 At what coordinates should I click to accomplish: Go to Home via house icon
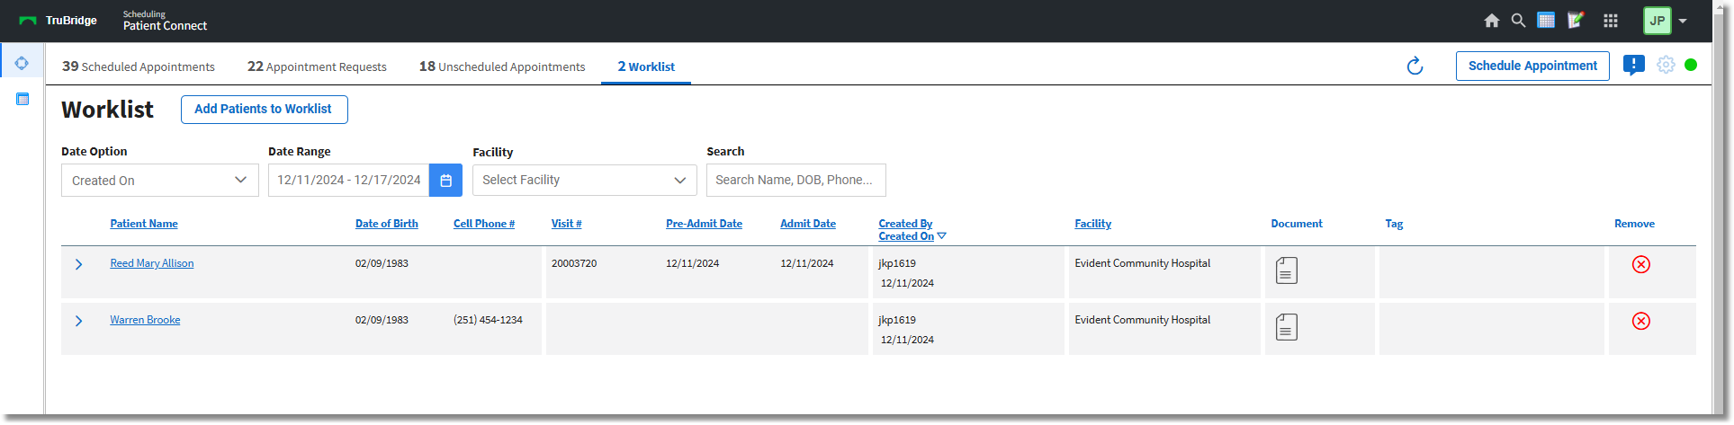tap(1491, 21)
